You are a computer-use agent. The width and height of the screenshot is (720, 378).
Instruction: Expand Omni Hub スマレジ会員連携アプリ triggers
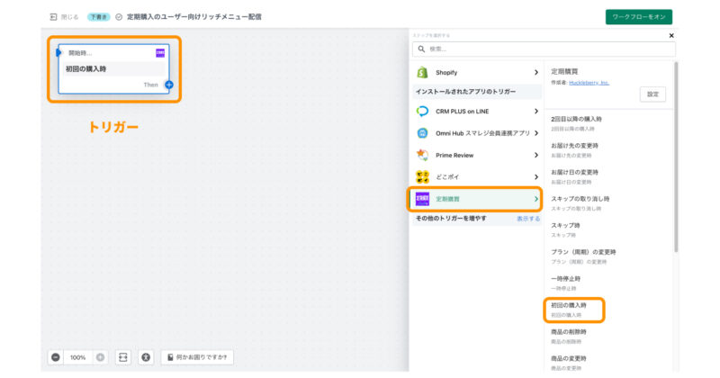click(x=477, y=133)
